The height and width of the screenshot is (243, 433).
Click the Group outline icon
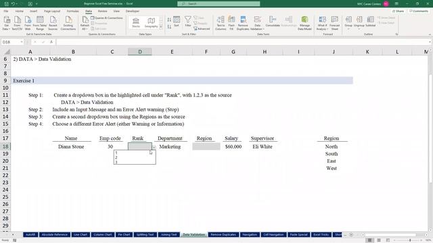point(348,22)
